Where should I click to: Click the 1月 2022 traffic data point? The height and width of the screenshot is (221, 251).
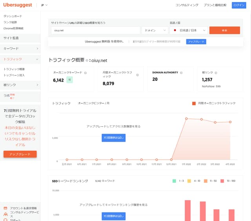[x=186, y=119]
